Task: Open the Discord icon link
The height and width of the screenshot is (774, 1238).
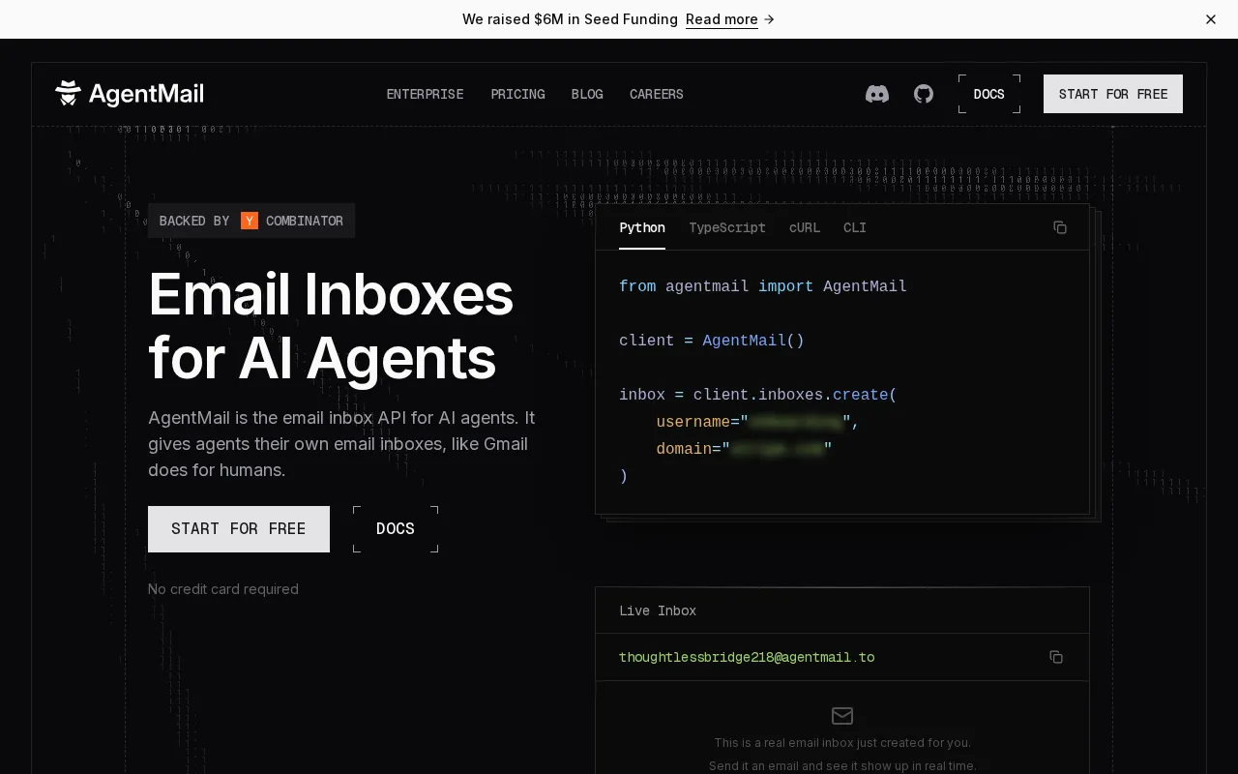Action: click(877, 94)
